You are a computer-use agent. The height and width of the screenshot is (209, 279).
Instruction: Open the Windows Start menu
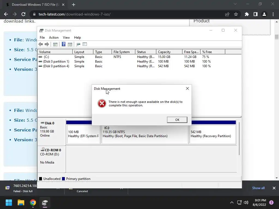click(9, 202)
